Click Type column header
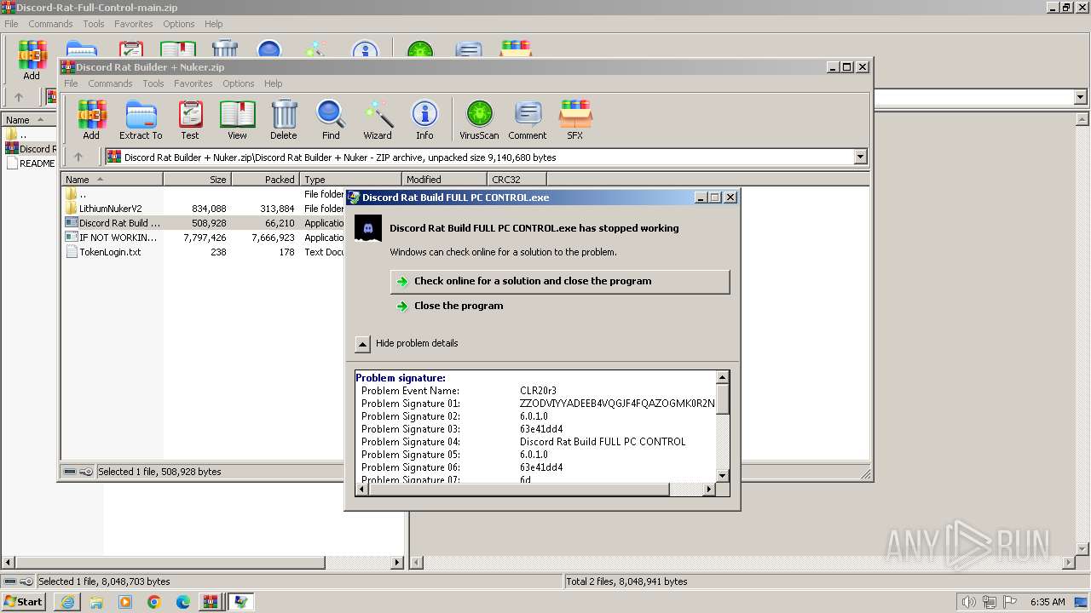Viewport: 1091px width, 613px height. (x=350, y=180)
